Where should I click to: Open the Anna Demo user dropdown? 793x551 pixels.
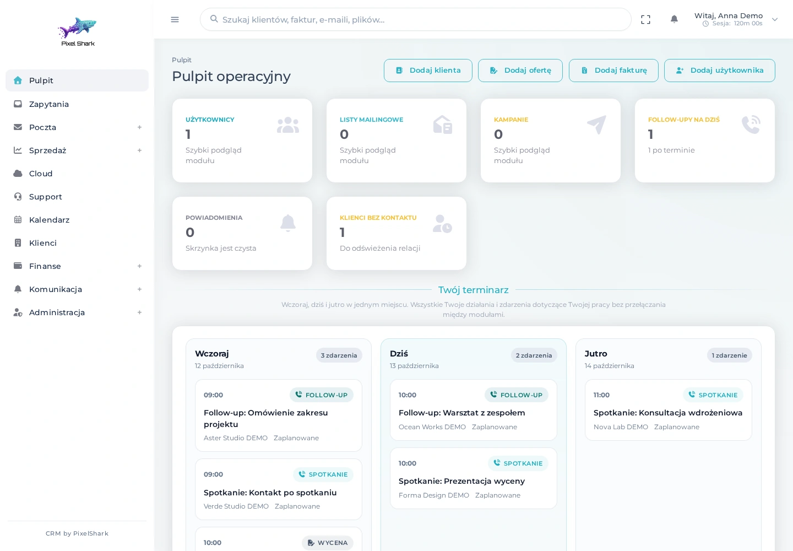tap(736, 19)
